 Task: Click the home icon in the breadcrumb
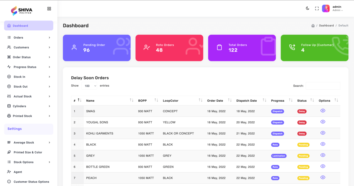pyautogui.click(x=313, y=26)
